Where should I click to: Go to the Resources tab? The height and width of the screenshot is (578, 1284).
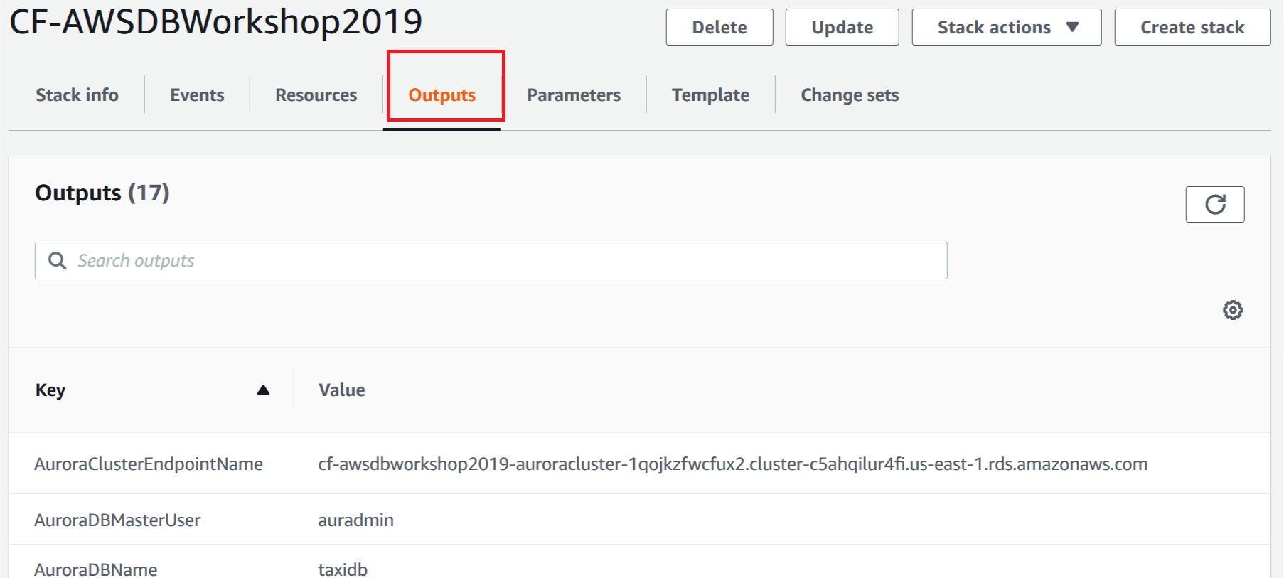(x=316, y=95)
